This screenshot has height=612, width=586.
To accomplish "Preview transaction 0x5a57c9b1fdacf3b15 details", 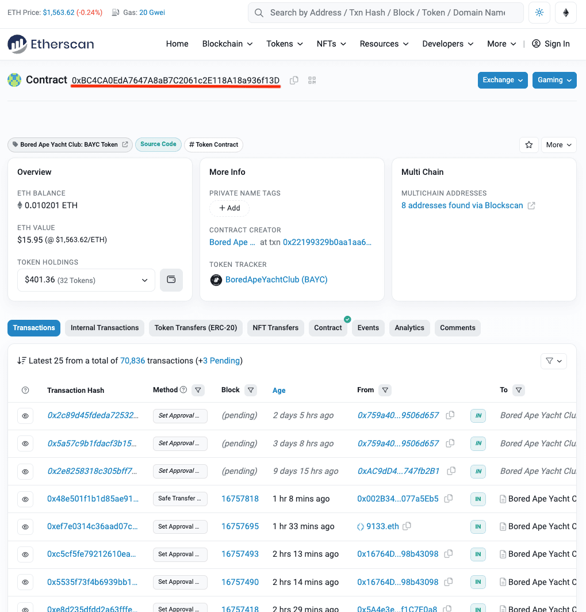I will pos(25,444).
